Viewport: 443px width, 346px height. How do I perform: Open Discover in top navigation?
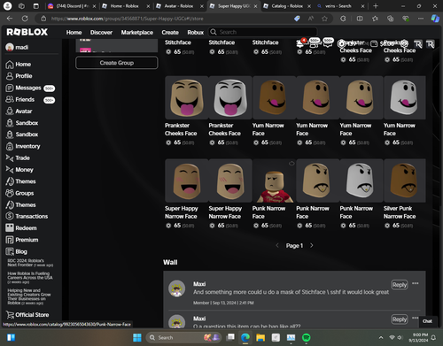click(x=101, y=32)
